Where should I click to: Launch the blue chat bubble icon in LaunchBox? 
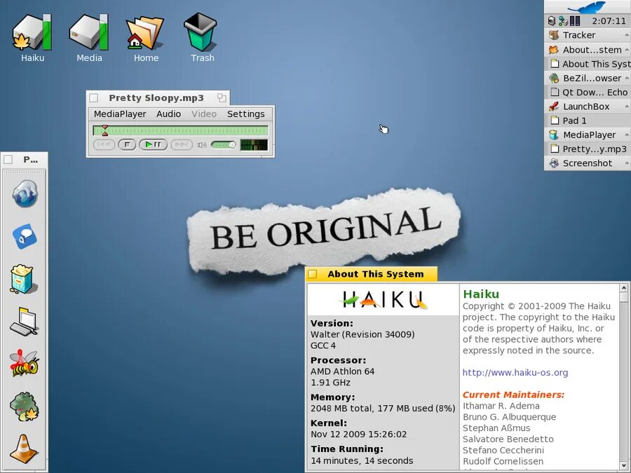pos(25,237)
